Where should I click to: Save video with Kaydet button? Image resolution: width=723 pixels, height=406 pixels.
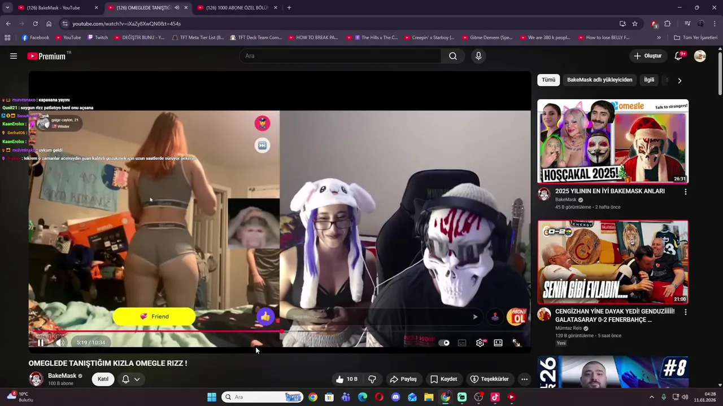click(x=444, y=379)
